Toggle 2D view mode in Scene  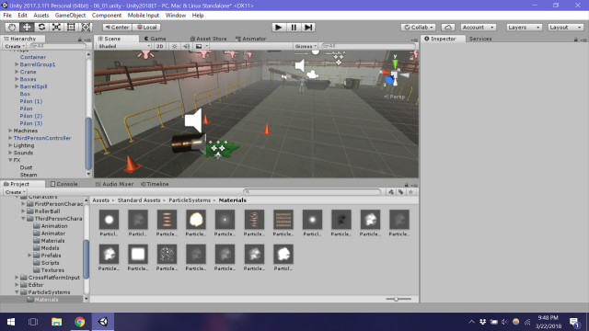point(159,46)
